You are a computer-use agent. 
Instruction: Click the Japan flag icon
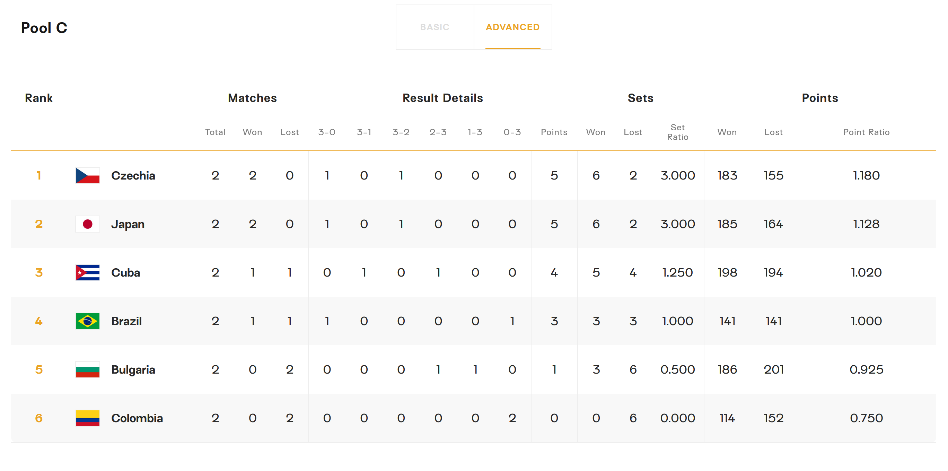pos(88,224)
